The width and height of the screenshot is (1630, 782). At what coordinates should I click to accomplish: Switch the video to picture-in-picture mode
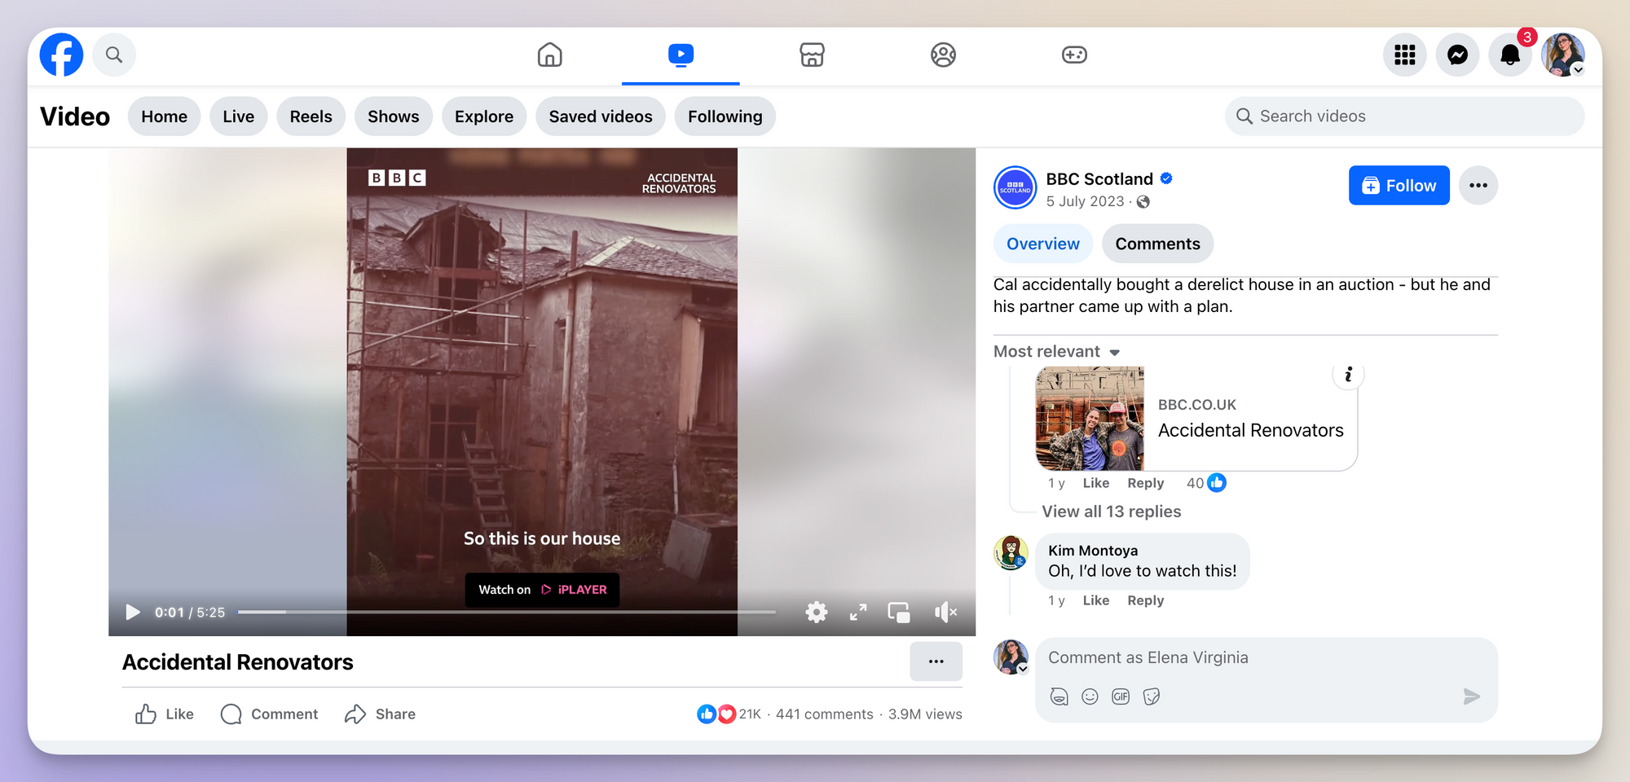tap(899, 612)
